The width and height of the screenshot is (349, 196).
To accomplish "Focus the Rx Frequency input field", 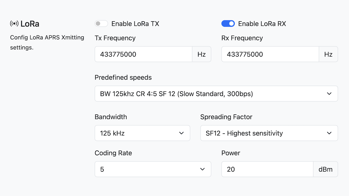I will (270, 54).
